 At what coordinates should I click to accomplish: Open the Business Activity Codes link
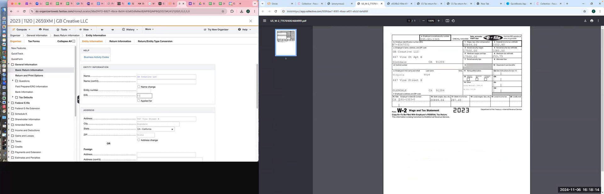point(96,57)
